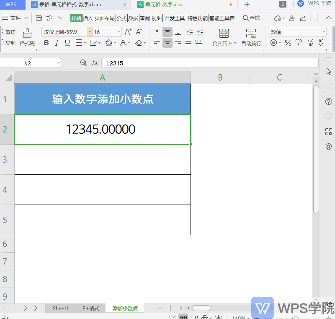The width and height of the screenshot is (335, 319).
Task: Select column B header
Action: pos(220,78)
